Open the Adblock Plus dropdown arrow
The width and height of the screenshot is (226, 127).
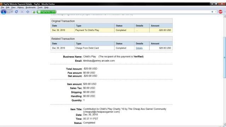point(225,12)
